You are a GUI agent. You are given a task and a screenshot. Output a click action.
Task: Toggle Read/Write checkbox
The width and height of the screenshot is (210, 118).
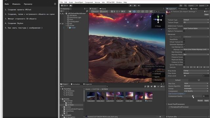pyautogui.click(x=184, y=39)
